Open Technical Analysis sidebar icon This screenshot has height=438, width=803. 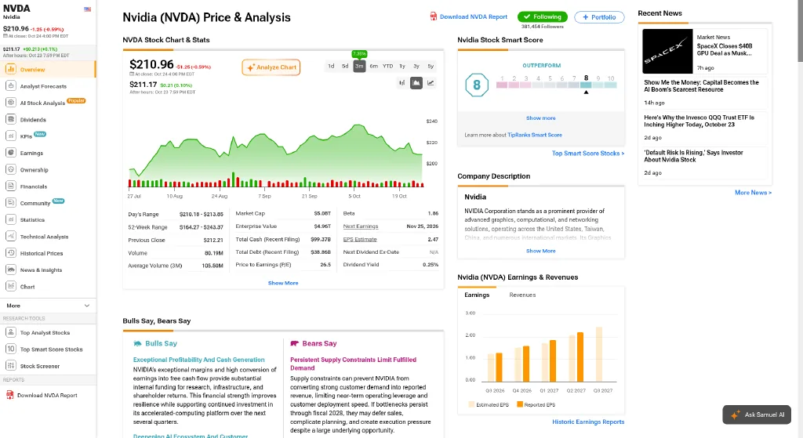tap(11, 237)
